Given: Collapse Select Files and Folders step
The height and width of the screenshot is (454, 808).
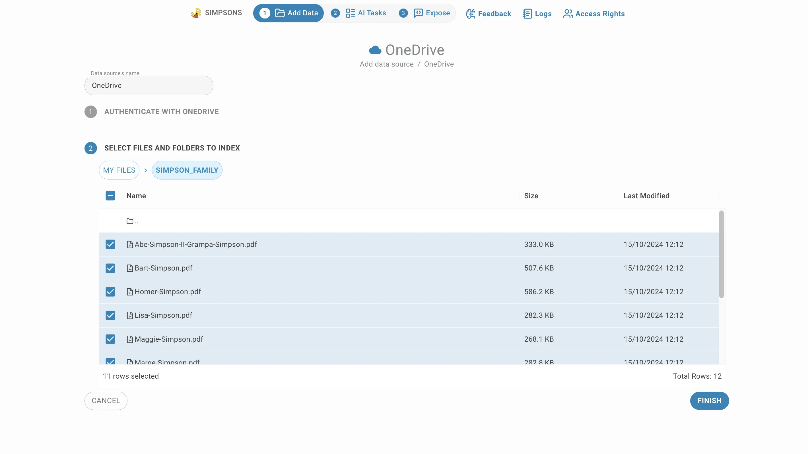Looking at the screenshot, I should 172,148.
